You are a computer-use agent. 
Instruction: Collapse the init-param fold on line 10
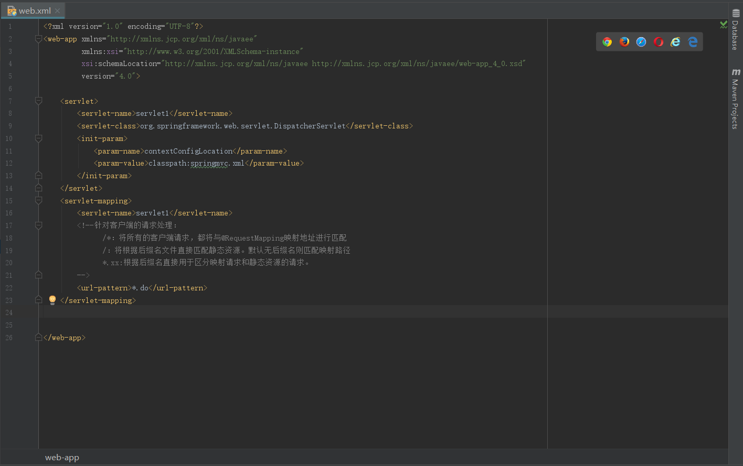click(x=38, y=138)
